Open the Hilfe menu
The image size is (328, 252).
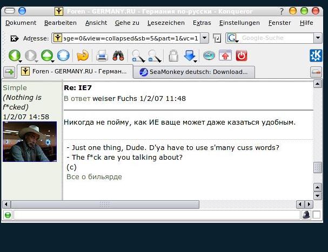tap(306, 23)
